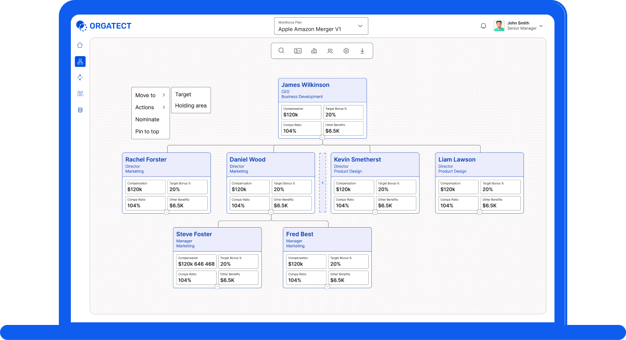Choose Holding area in the submenu
This screenshot has width=626, height=340.
pyautogui.click(x=191, y=106)
